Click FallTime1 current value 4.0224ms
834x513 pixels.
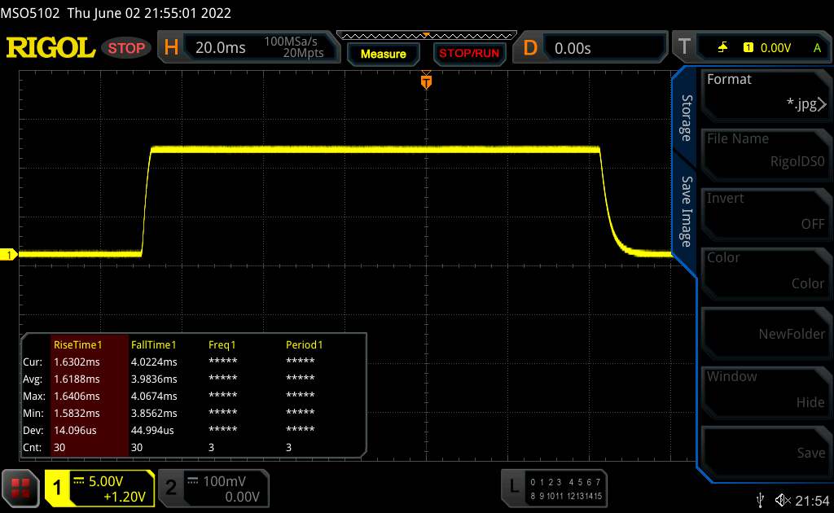coord(154,362)
